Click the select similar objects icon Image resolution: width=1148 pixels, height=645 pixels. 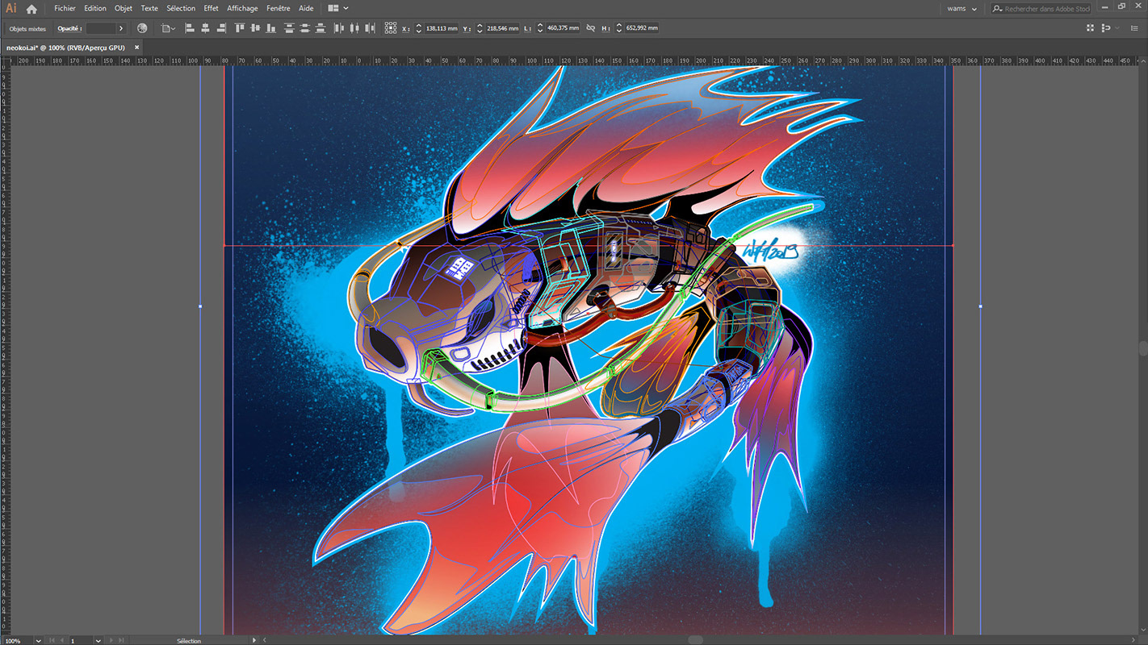coord(1105,28)
